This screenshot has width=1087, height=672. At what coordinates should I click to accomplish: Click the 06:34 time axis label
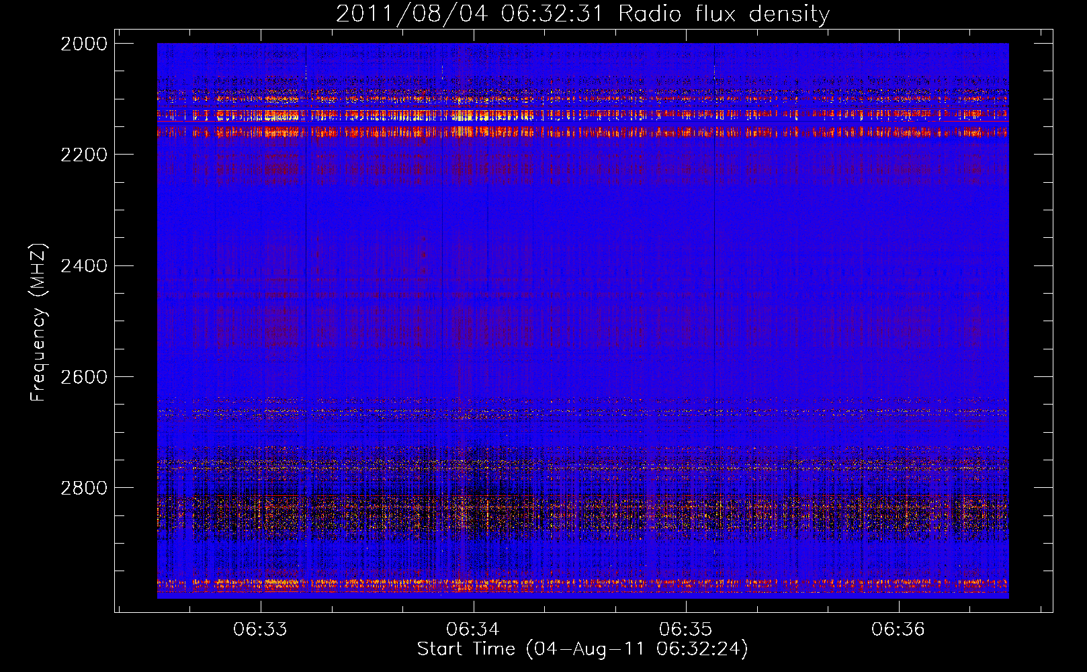pos(473,630)
